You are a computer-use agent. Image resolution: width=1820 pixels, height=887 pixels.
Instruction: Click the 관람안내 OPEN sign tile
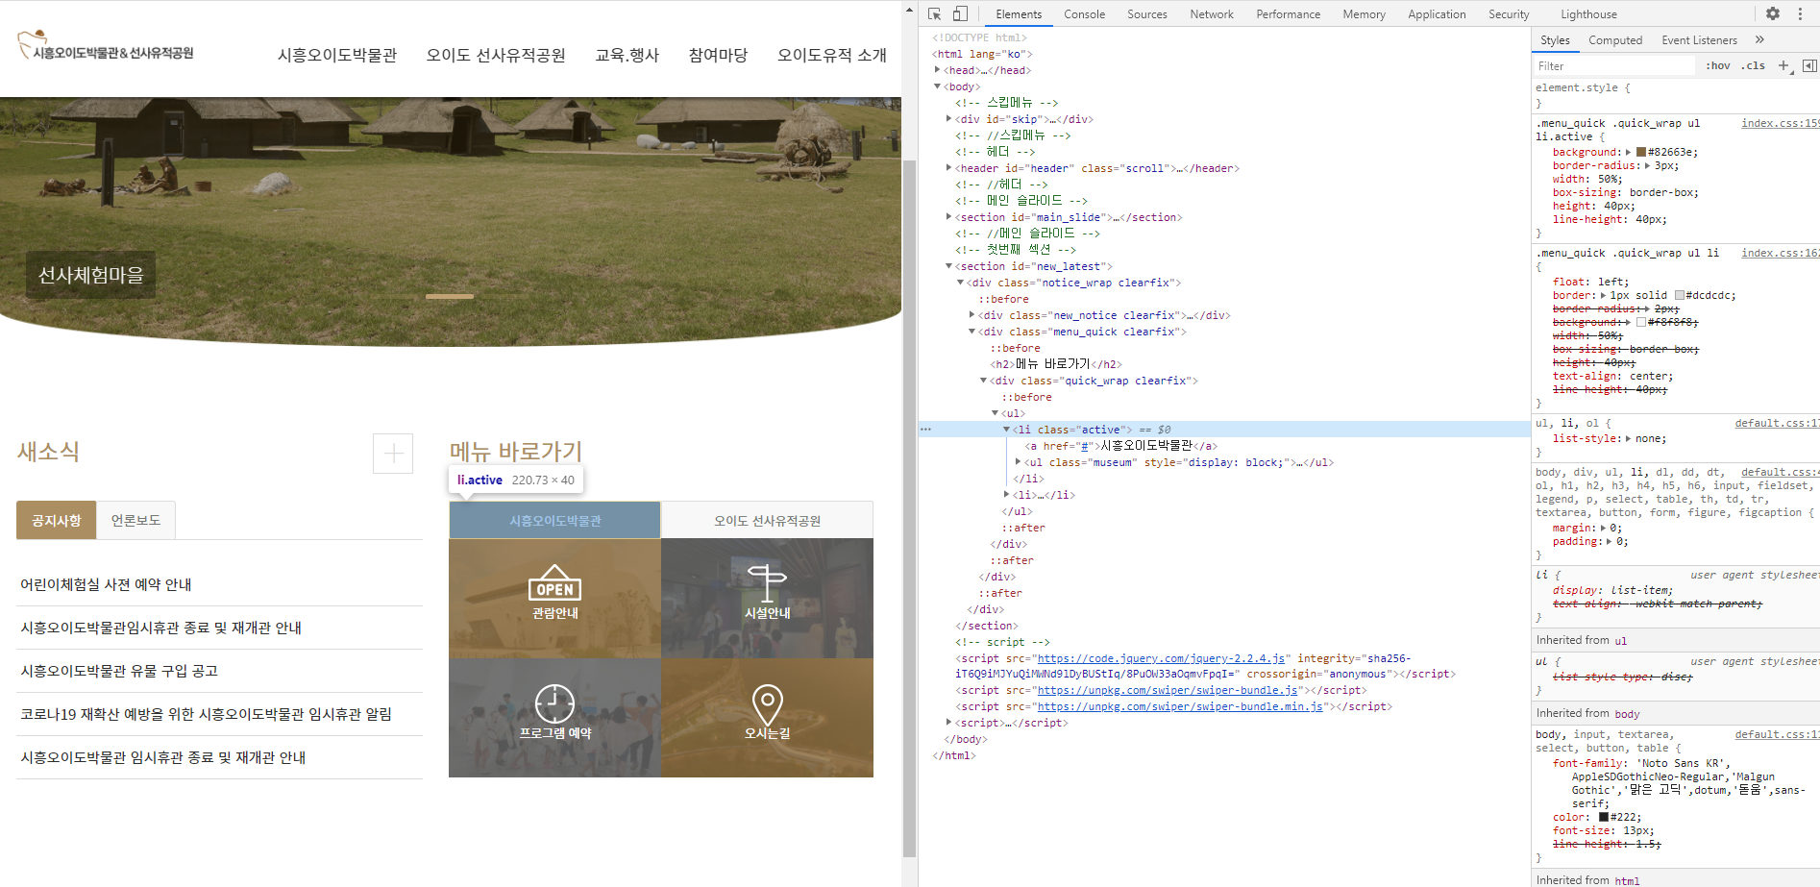pyautogui.click(x=554, y=598)
